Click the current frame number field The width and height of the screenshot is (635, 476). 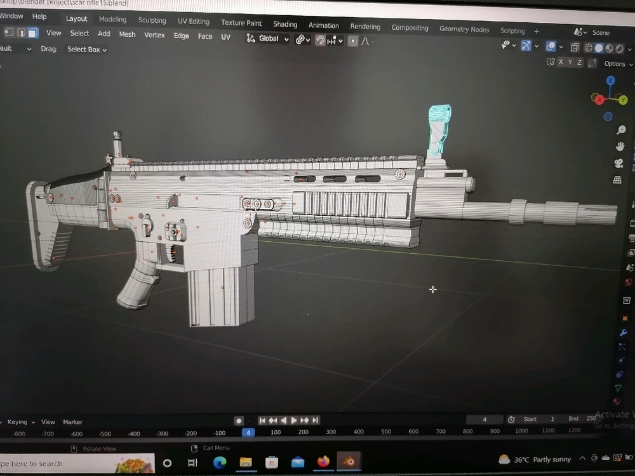(485, 420)
